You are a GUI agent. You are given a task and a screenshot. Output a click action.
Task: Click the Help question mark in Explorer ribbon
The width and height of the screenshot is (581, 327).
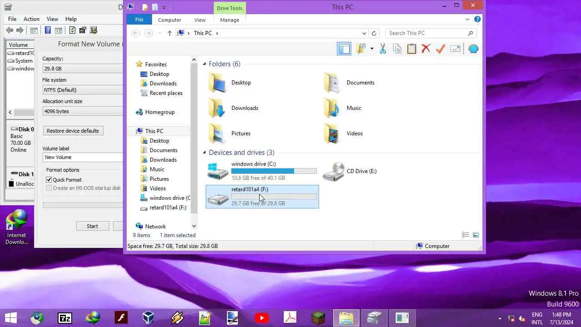[478, 20]
